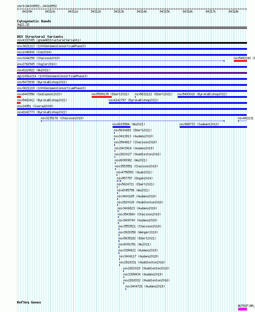Click nsv6099382 (Wu2021) label

pos(131,160)
